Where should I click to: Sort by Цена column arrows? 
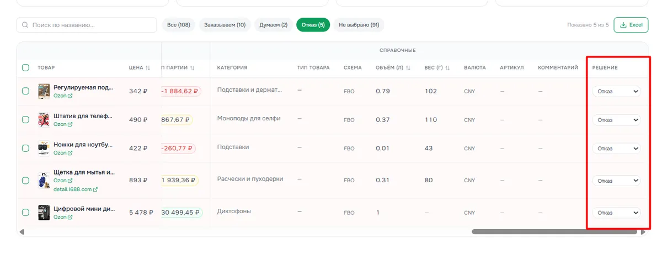click(x=148, y=68)
